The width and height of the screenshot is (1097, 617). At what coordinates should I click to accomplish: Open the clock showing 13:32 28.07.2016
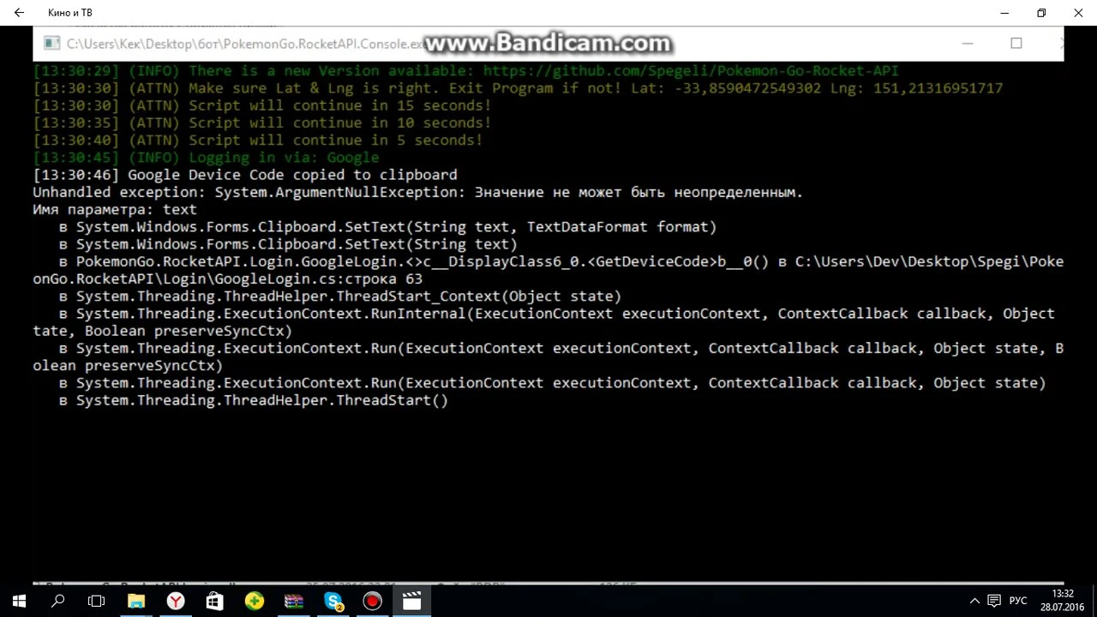[1063, 601]
